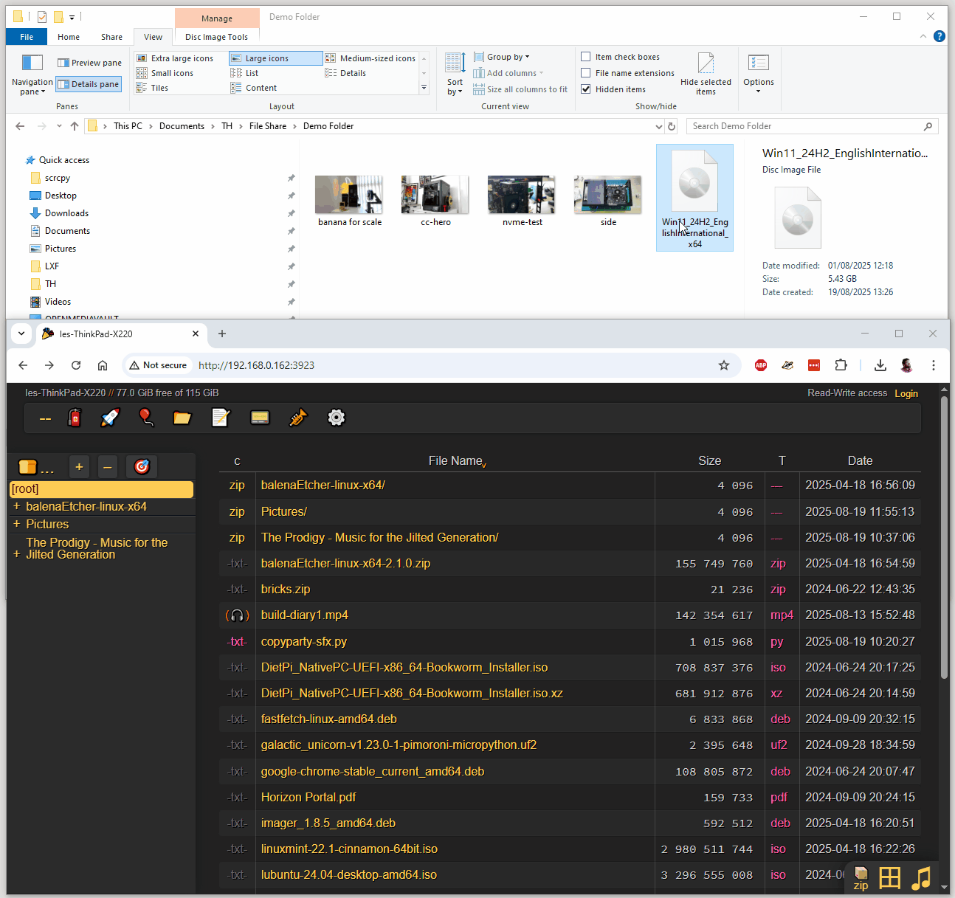Open the fire extinguisher unpost tool
The height and width of the screenshot is (898, 955).
pos(75,418)
